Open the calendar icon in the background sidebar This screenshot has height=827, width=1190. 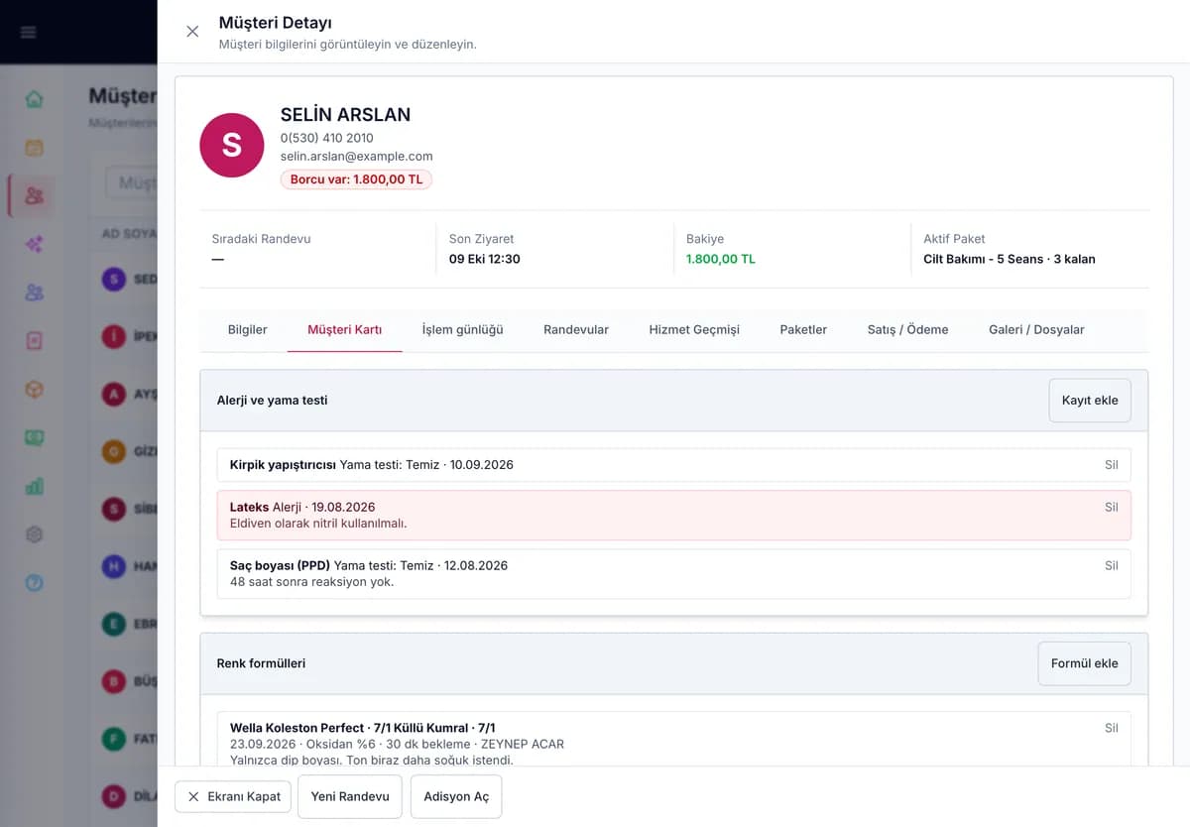coord(35,148)
